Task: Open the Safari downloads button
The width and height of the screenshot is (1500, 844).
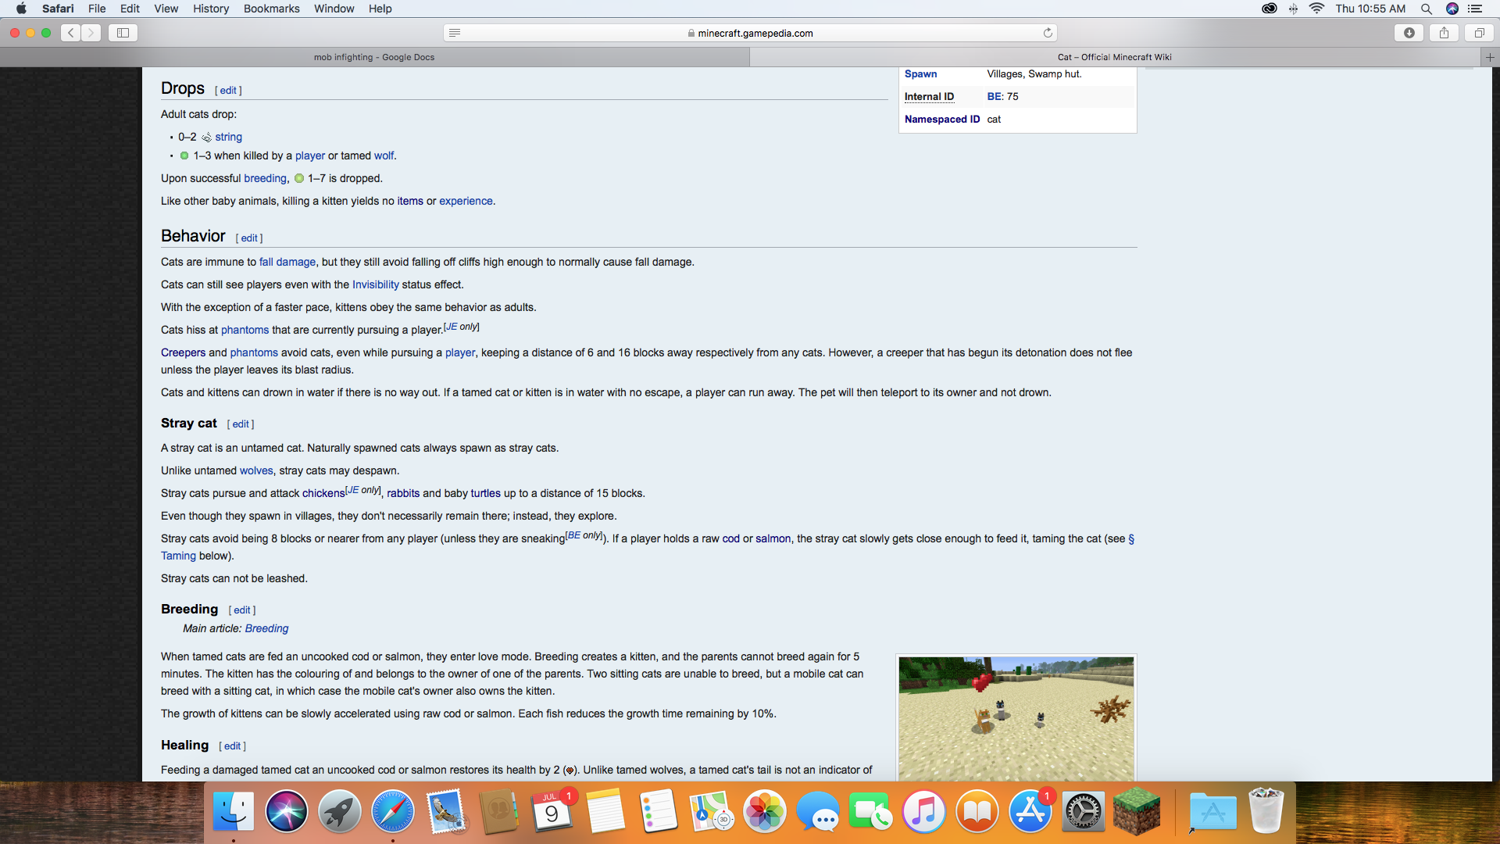Action: tap(1409, 33)
